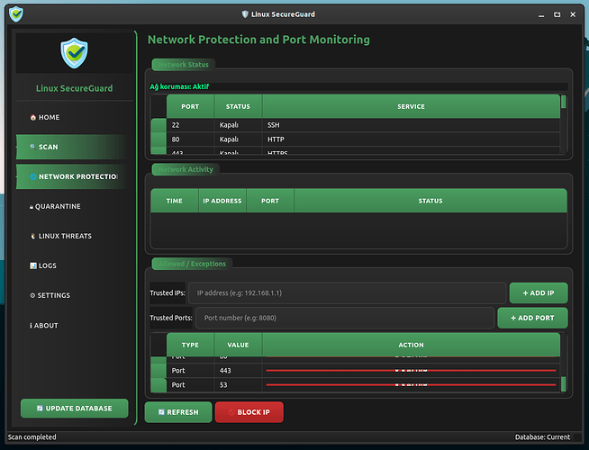The image size is (589, 450).
Task: Click the Update Database button
Action: pos(74,409)
